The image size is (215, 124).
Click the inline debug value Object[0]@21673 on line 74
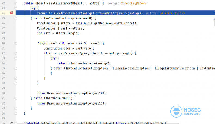click(x=172, y=13)
